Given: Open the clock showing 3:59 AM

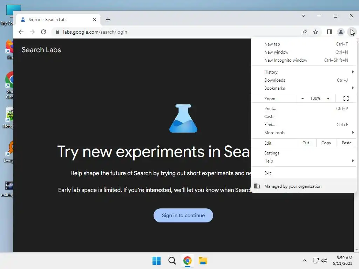Looking at the screenshot, I should coord(343,261).
